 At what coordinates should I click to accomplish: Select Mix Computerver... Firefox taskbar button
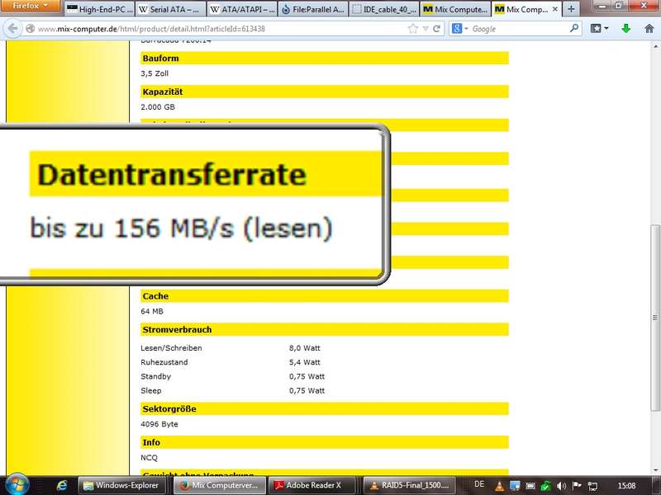point(220,485)
